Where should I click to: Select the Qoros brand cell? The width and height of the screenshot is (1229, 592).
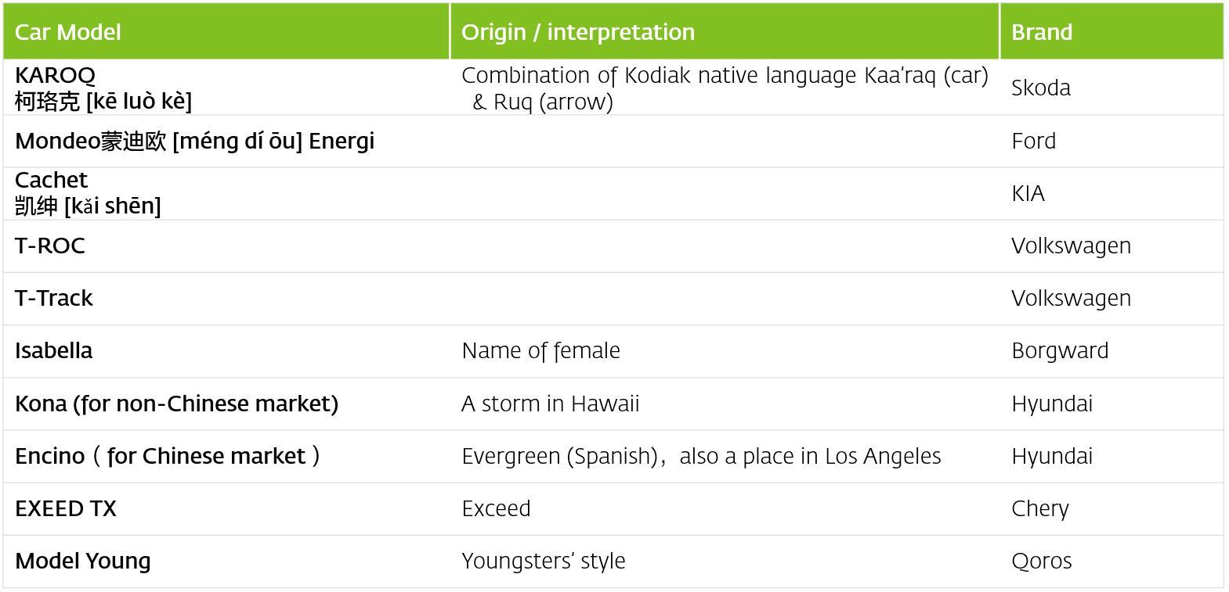1112,562
